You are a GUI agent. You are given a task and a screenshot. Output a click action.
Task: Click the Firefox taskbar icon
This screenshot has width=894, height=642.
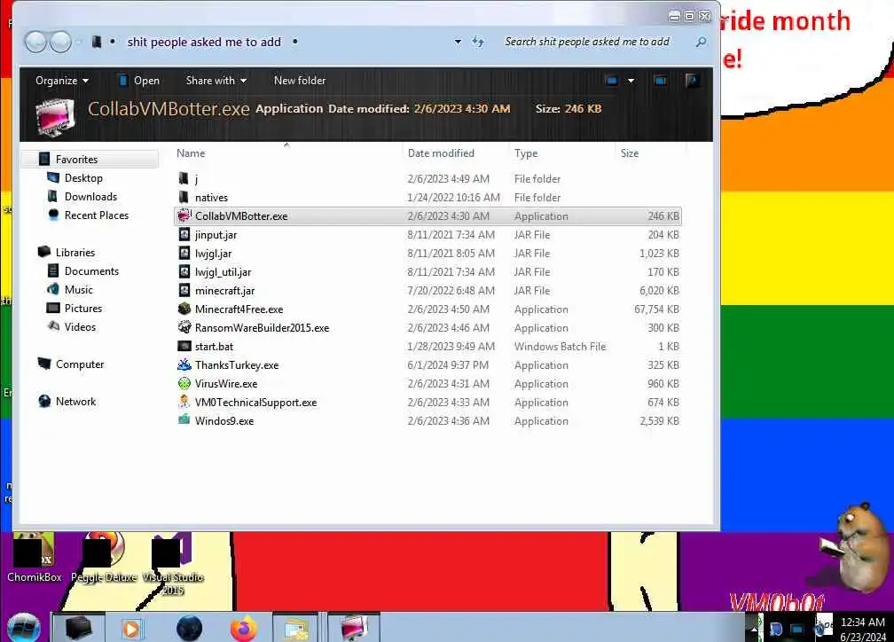243,629
